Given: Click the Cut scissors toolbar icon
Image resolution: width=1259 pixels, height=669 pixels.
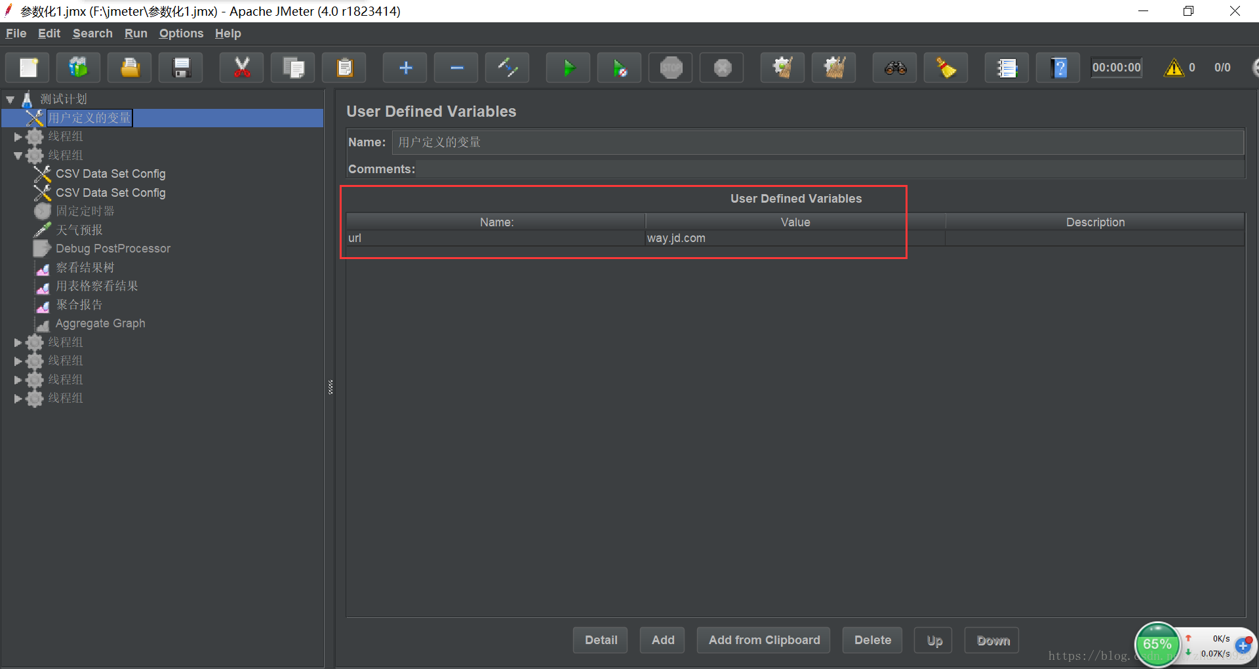Looking at the screenshot, I should [x=242, y=68].
